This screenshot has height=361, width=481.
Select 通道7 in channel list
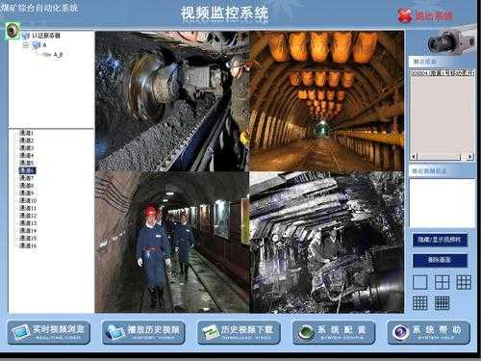point(27,178)
